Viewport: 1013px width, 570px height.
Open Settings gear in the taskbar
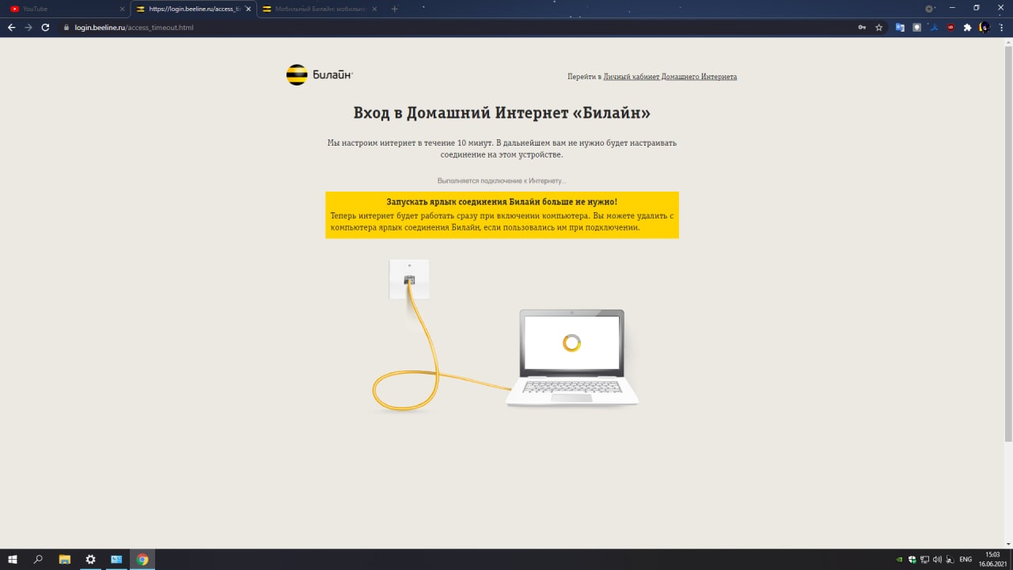coord(90,559)
